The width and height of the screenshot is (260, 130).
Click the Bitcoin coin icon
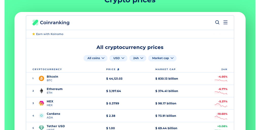click(41, 78)
